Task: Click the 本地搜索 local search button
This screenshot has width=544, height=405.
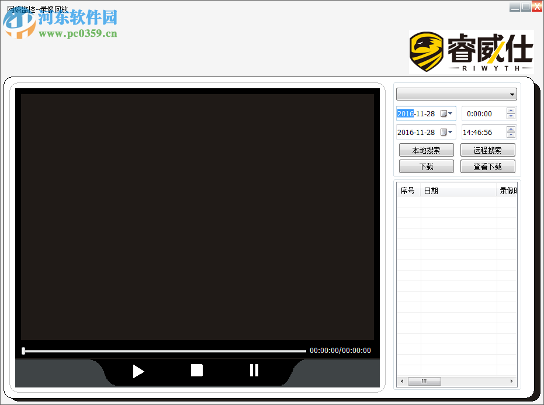Action: point(426,150)
